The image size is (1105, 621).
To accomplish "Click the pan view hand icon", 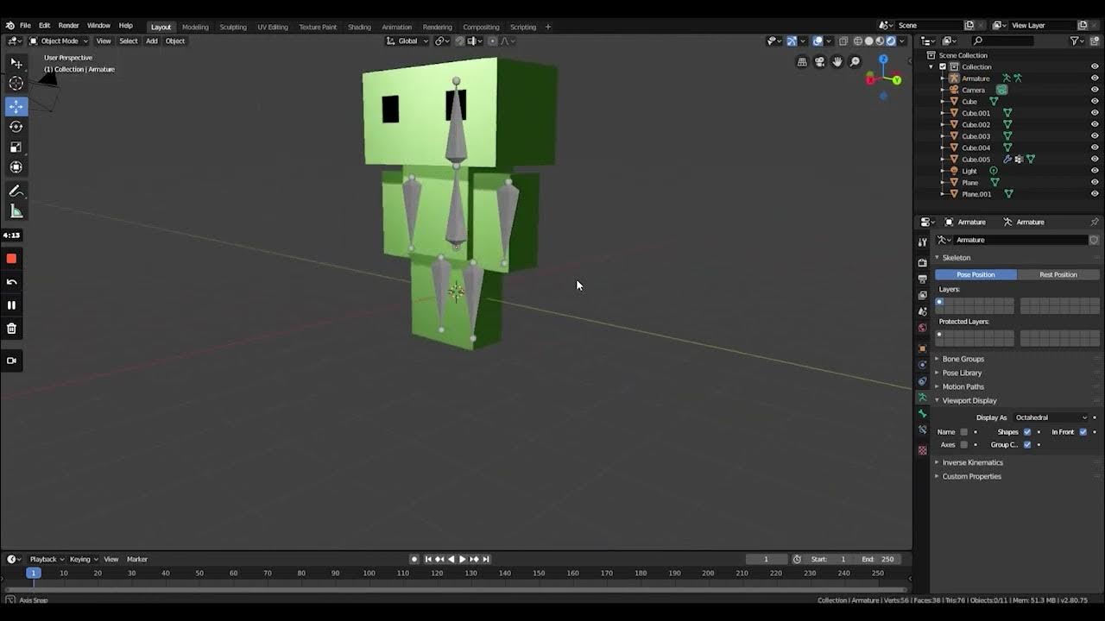I will tap(837, 62).
